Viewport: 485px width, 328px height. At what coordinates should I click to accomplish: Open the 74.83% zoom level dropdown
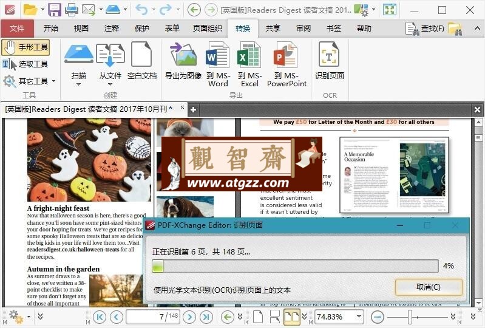coord(359,316)
